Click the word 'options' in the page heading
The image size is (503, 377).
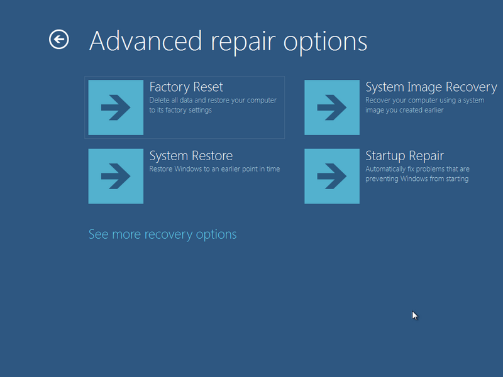point(325,43)
